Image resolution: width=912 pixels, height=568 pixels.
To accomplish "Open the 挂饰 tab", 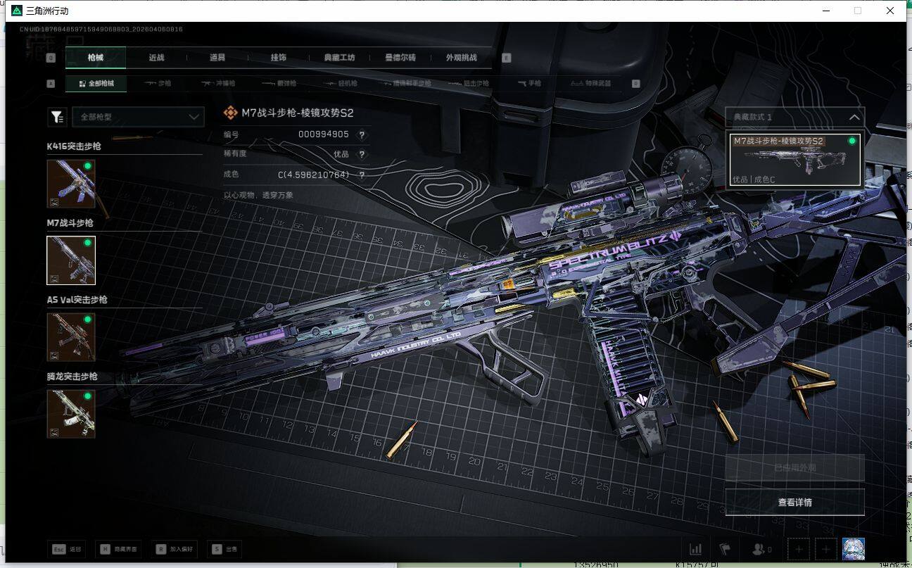I will [x=279, y=58].
